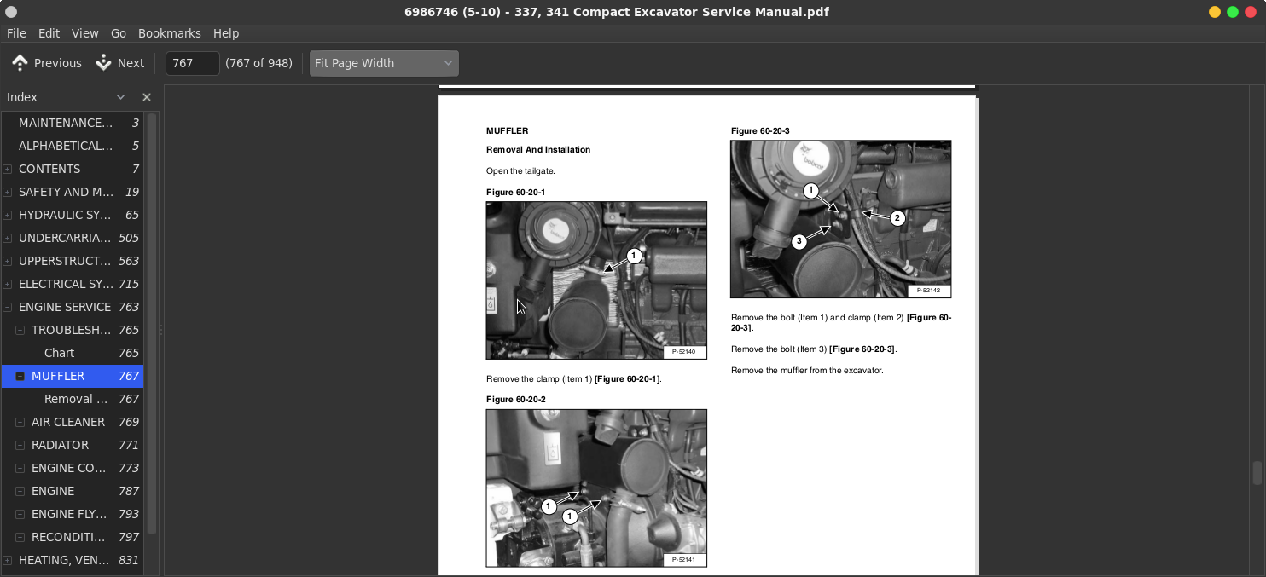Click the page number field showing 767
Image resolution: width=1266 pixels, height=577 pixels.
pos(192,63)
